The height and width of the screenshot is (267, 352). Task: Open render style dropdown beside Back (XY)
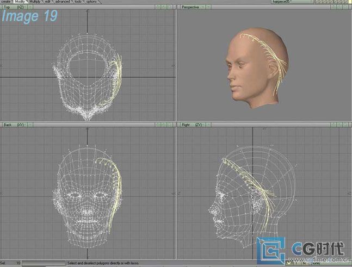(x=30, y=125)
